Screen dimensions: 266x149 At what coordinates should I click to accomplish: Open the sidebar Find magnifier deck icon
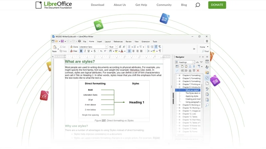[207, 105]
